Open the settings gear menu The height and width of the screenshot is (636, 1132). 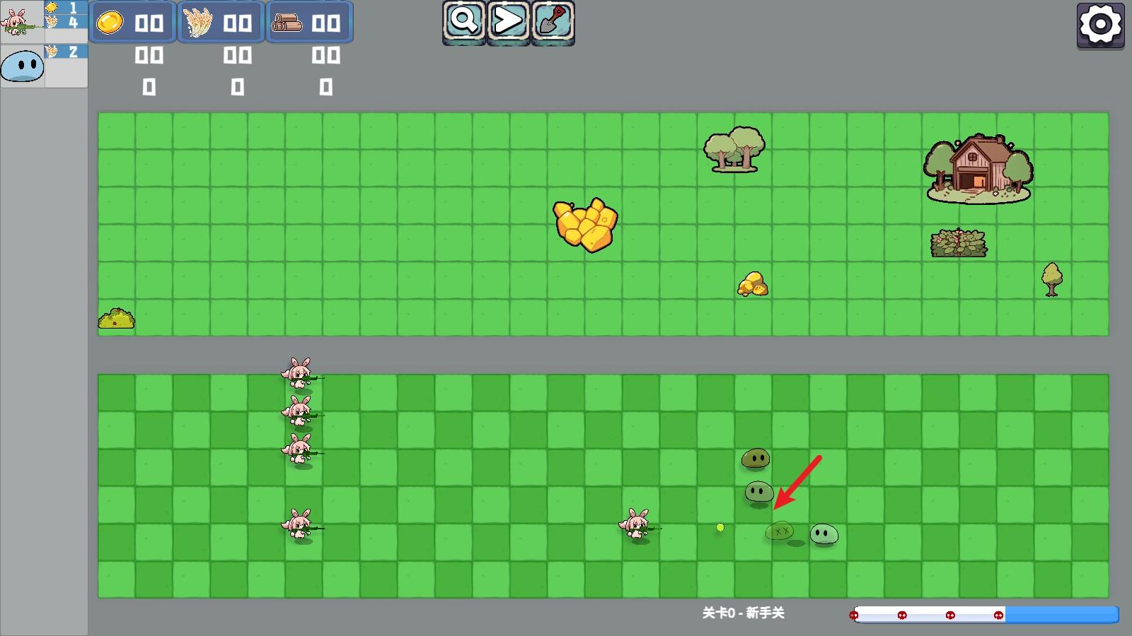[x=1100, y=25]
